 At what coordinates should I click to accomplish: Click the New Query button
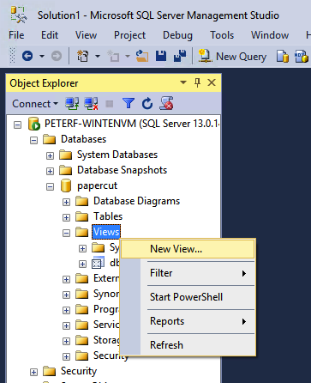[232, 57]
